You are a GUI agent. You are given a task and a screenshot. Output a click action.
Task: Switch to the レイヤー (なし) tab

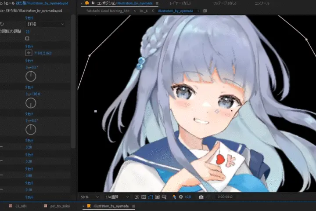(x=180, y=3)
